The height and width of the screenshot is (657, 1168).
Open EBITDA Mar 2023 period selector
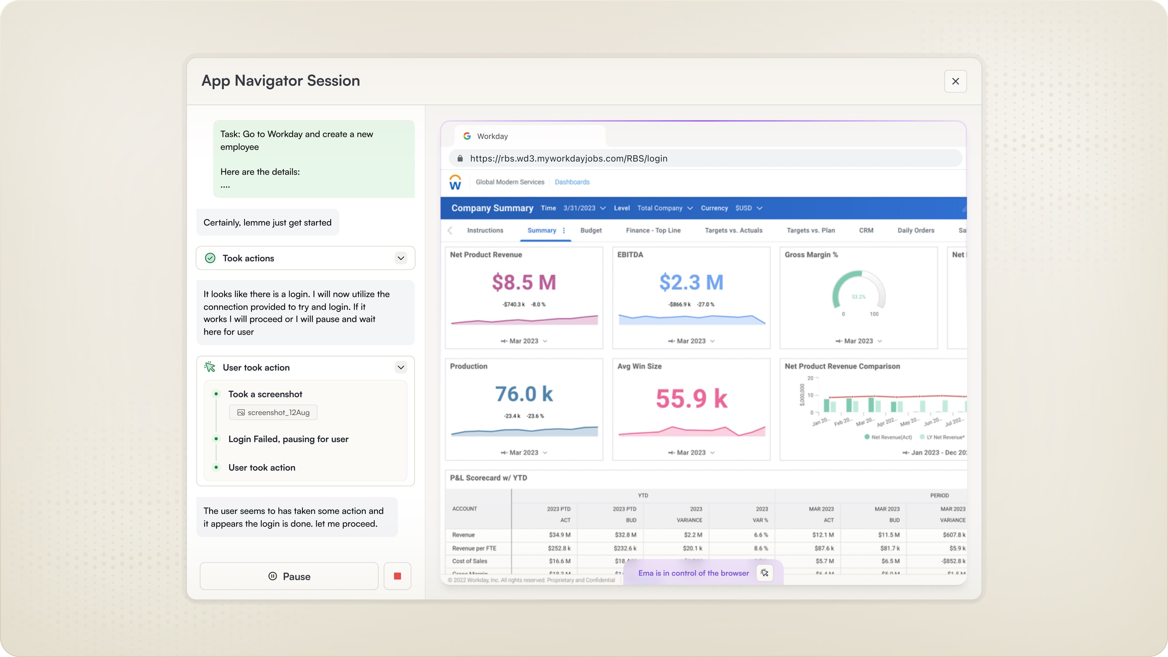point(691,341)
